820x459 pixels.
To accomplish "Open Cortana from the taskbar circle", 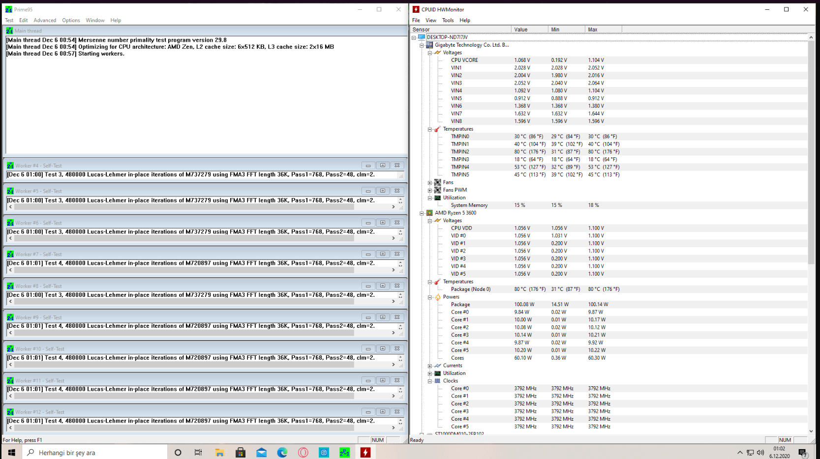I will tap(178, 453).
